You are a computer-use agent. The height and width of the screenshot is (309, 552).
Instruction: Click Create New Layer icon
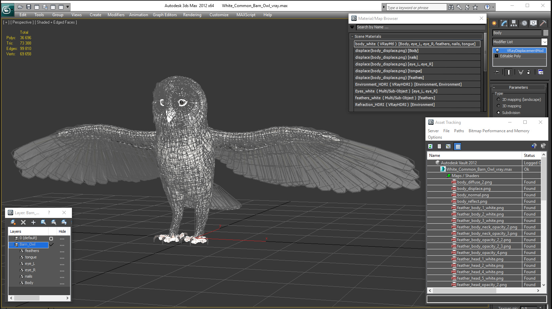(x=13, y=222)
